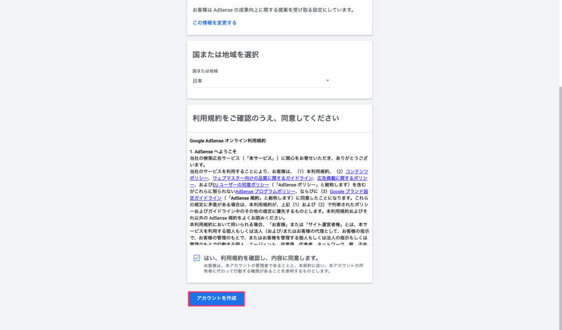This screenshot has width=562, height=330.
Task: Click the page vertical scrollbar
Action: (560, 208)
